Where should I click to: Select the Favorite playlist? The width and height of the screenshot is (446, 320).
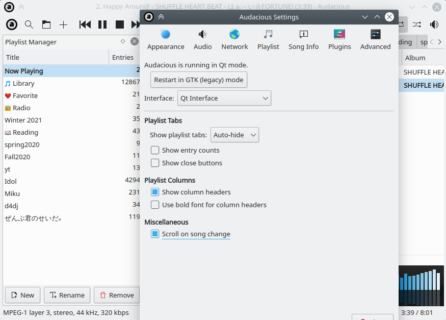(71, 95)
